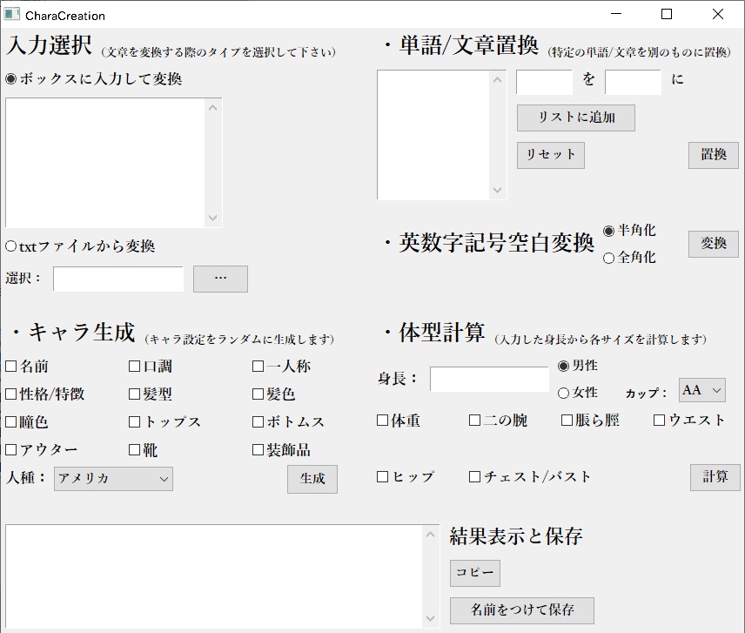745x633 pixels.
Task: Close the CharaCreation window
Action: [x=718, y=14]
